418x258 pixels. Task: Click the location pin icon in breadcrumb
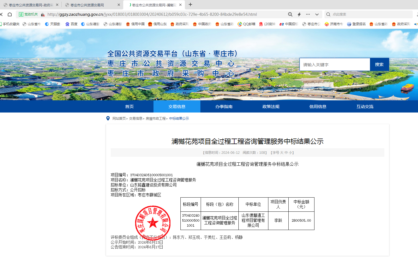tap(108, 119)
